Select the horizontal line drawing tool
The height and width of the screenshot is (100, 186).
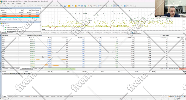coord(12,6)
